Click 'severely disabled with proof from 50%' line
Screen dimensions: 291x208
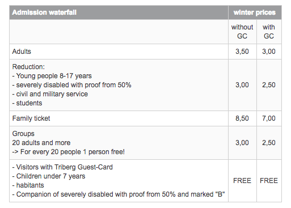(71, 85)
